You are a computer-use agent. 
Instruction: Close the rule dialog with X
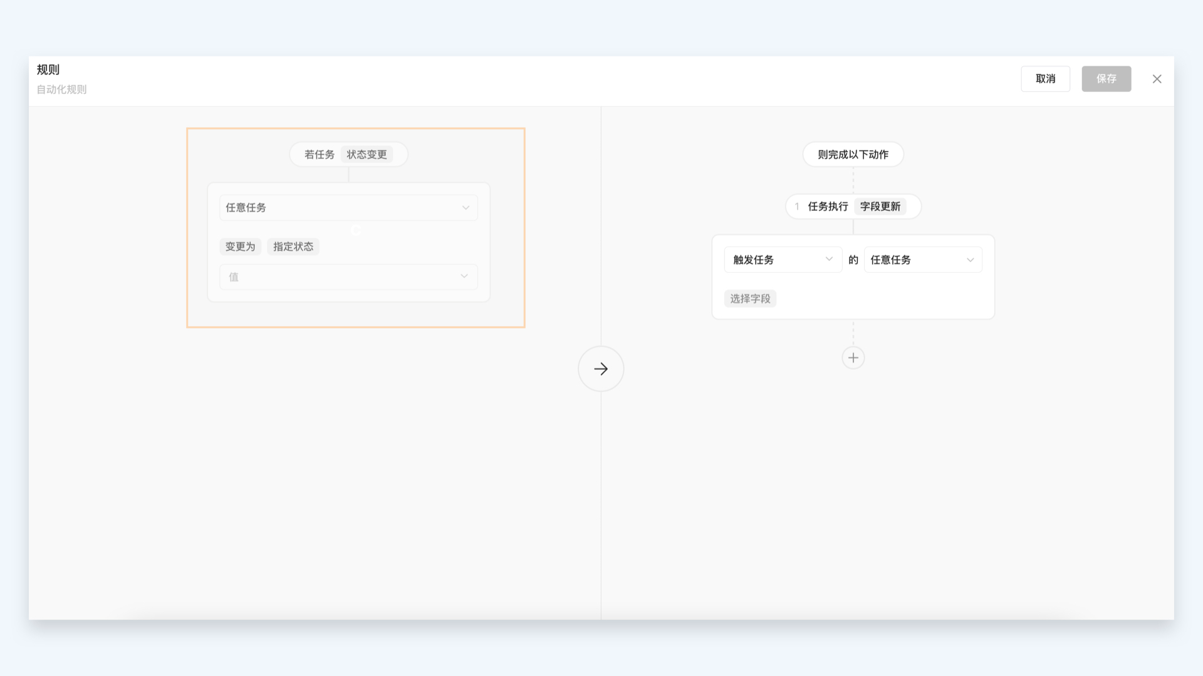(1157, 79)
